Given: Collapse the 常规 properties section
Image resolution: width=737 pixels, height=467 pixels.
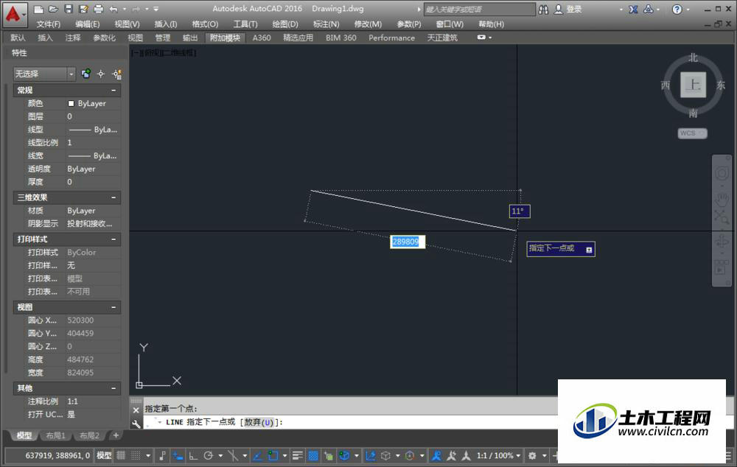Looking at the screenshot, I should click(x=113, y=90).
